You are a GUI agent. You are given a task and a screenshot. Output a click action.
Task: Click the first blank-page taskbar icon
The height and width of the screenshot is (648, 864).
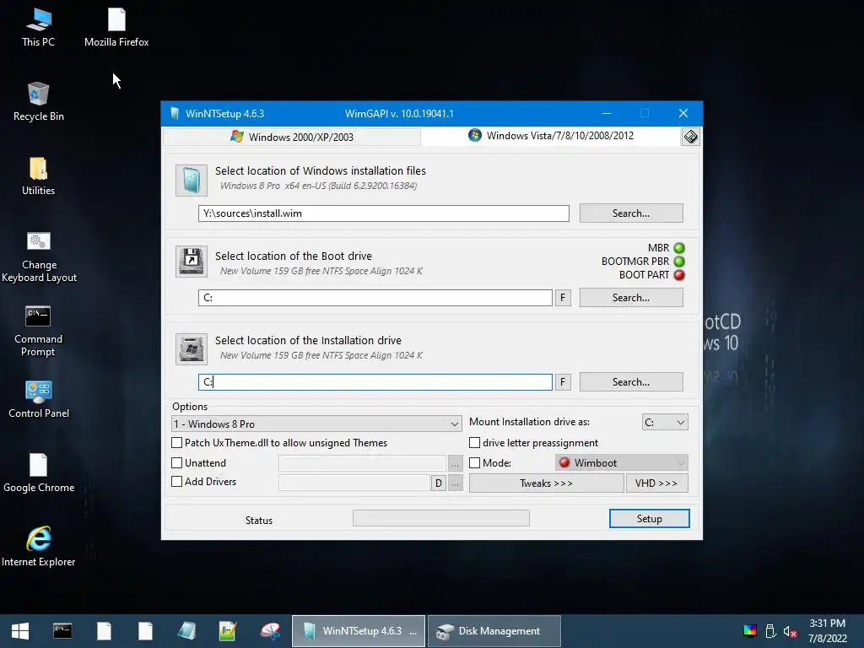(x=104, y=631)
